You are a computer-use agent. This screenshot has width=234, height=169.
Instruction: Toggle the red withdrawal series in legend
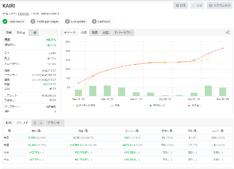(194, 105)
